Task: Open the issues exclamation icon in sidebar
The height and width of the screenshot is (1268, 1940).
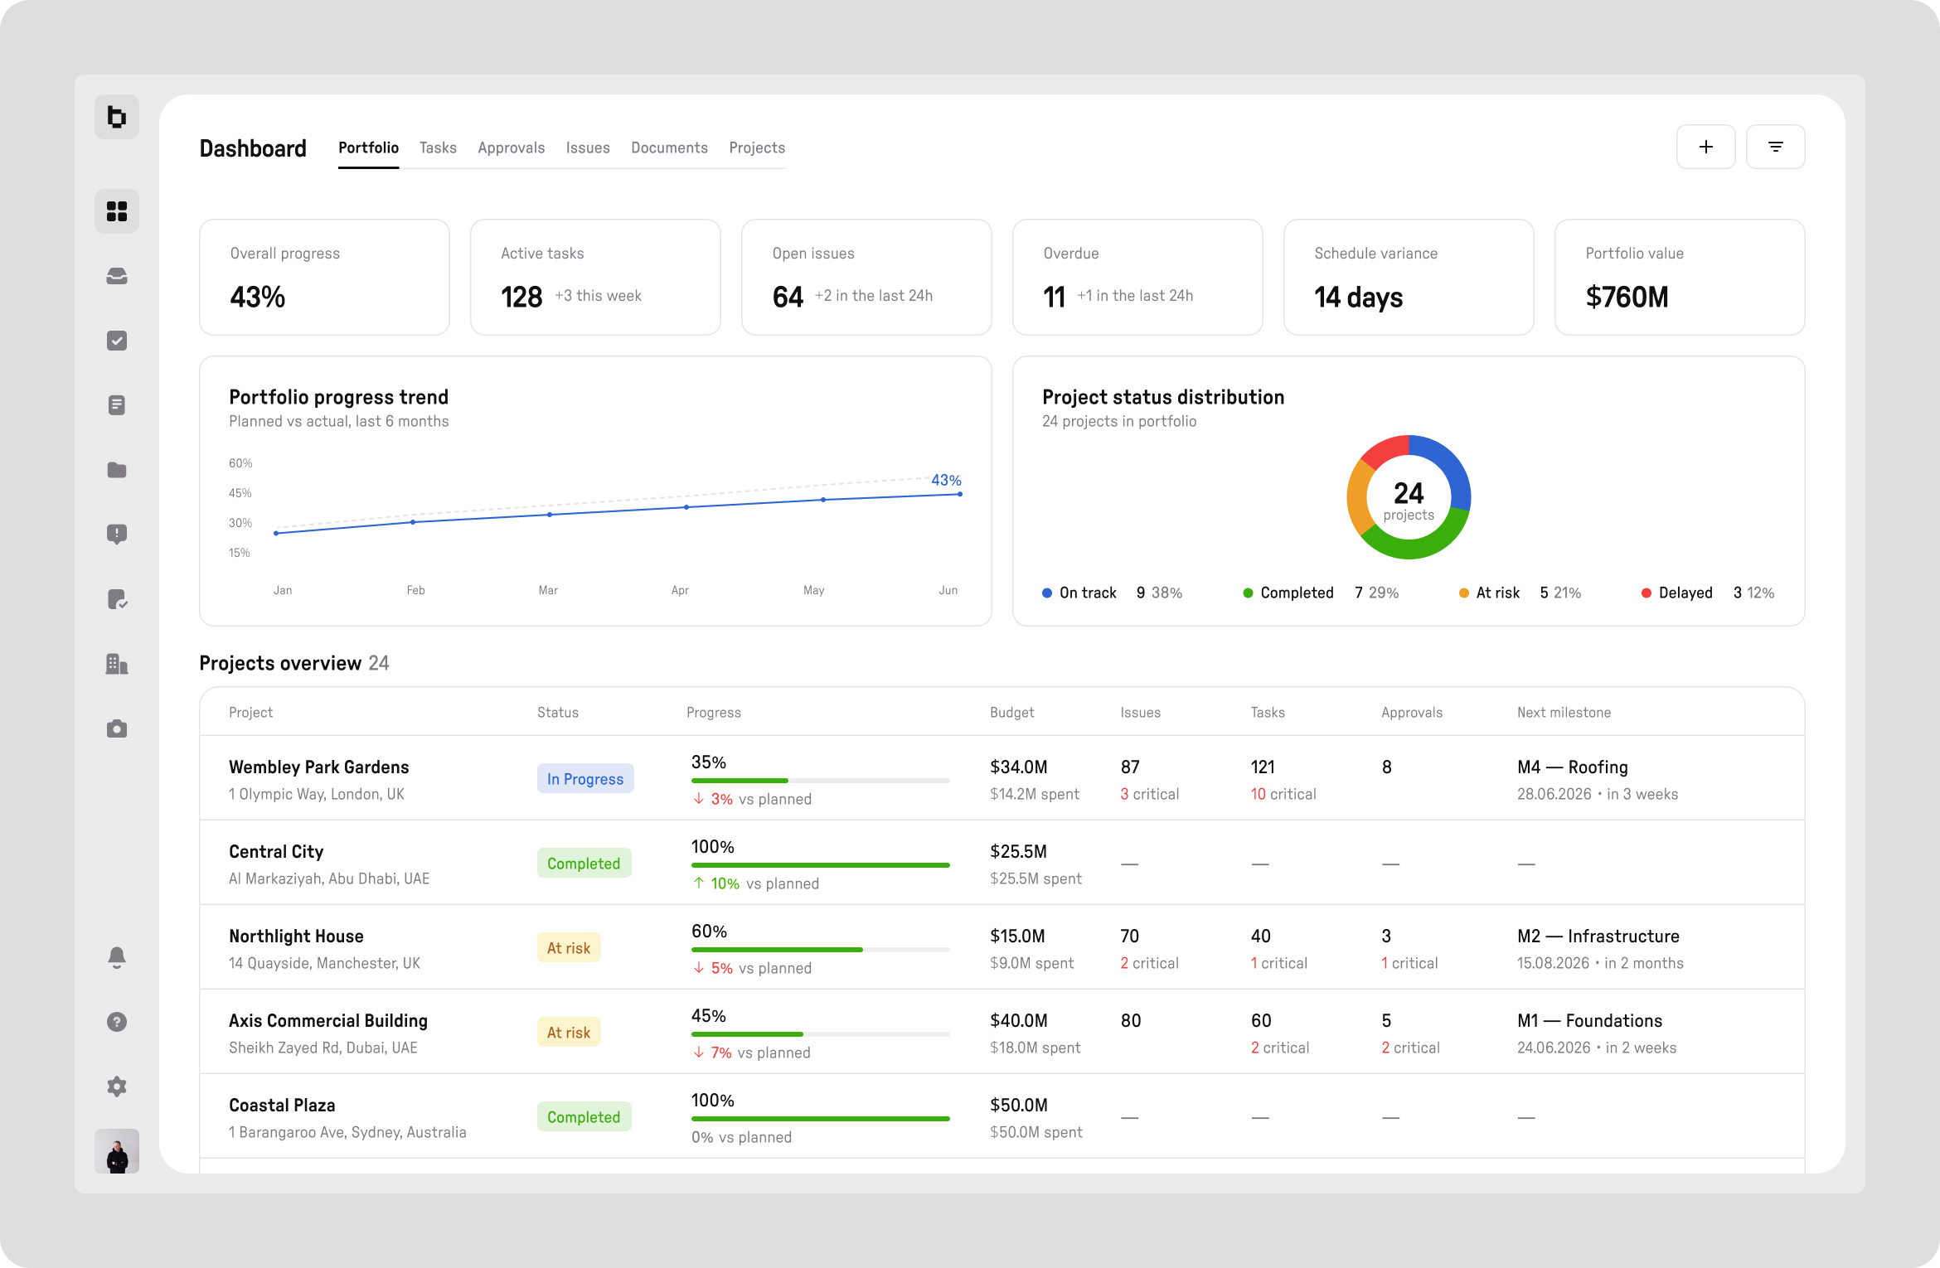Action: point(117,535)
